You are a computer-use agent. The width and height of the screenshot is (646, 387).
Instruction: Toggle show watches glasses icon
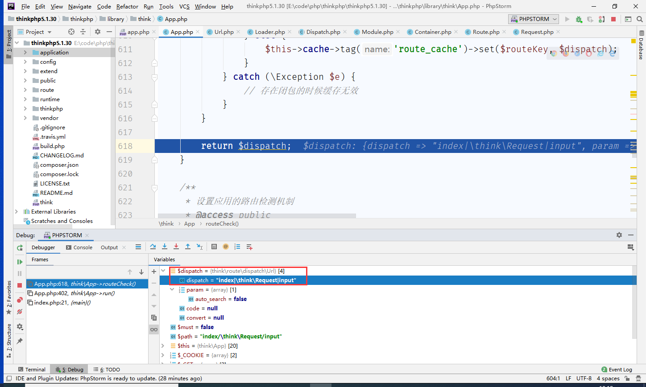154,329
